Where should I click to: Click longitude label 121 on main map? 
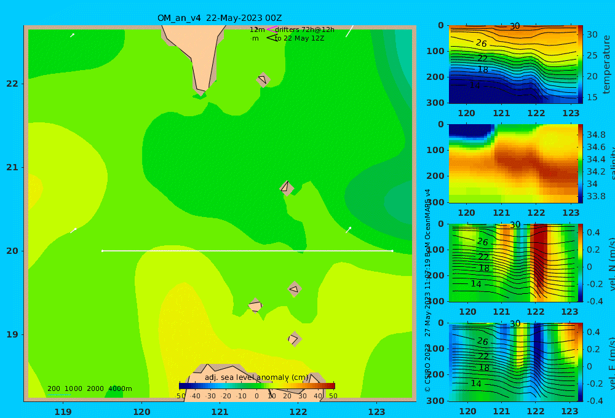[220, 412]
